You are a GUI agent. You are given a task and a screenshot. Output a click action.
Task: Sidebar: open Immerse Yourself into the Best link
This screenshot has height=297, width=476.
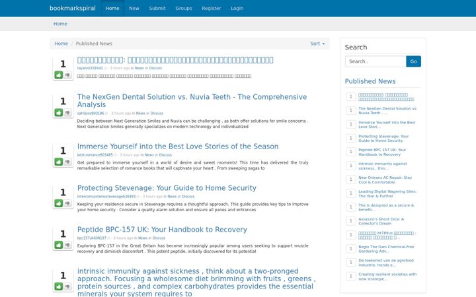click(x=387, y=125)
